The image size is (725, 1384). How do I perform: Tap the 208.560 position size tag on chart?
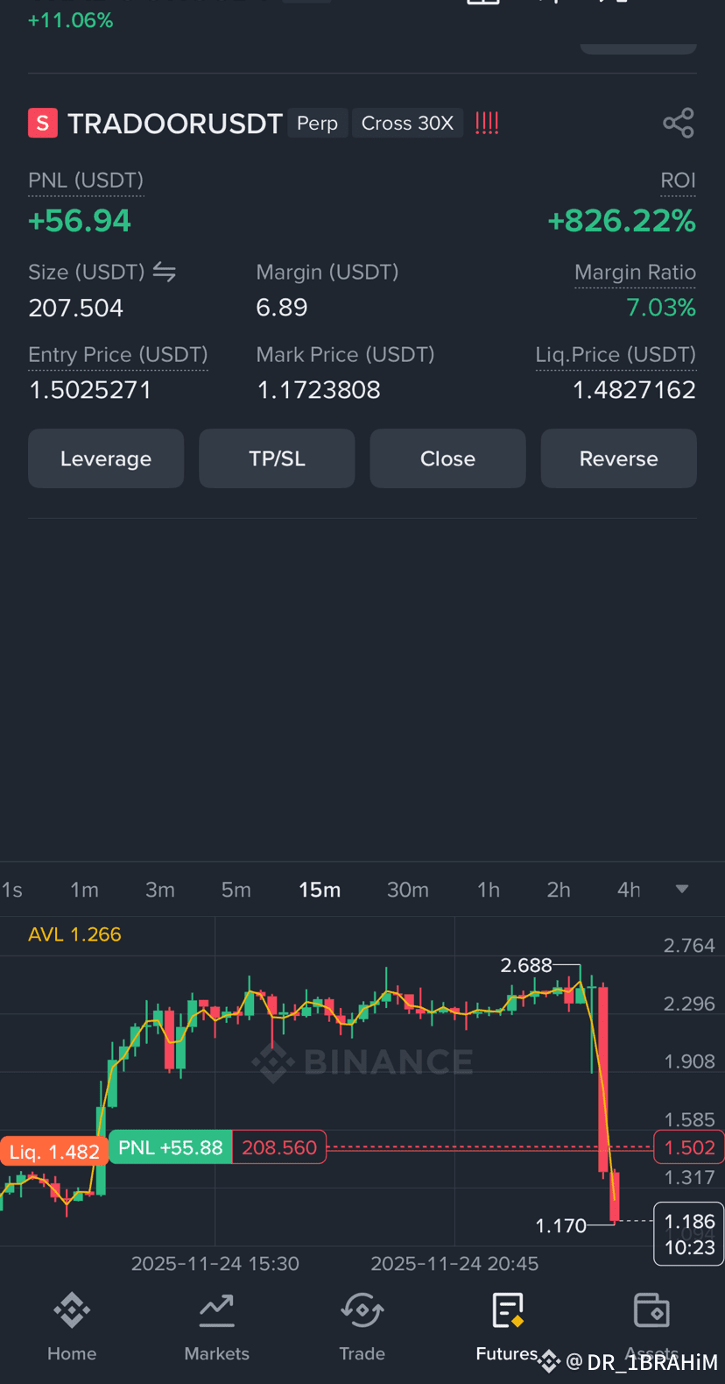pos(279,1147)
